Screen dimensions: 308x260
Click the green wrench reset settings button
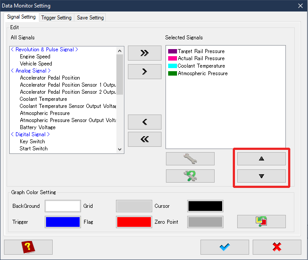pos(190,176)
